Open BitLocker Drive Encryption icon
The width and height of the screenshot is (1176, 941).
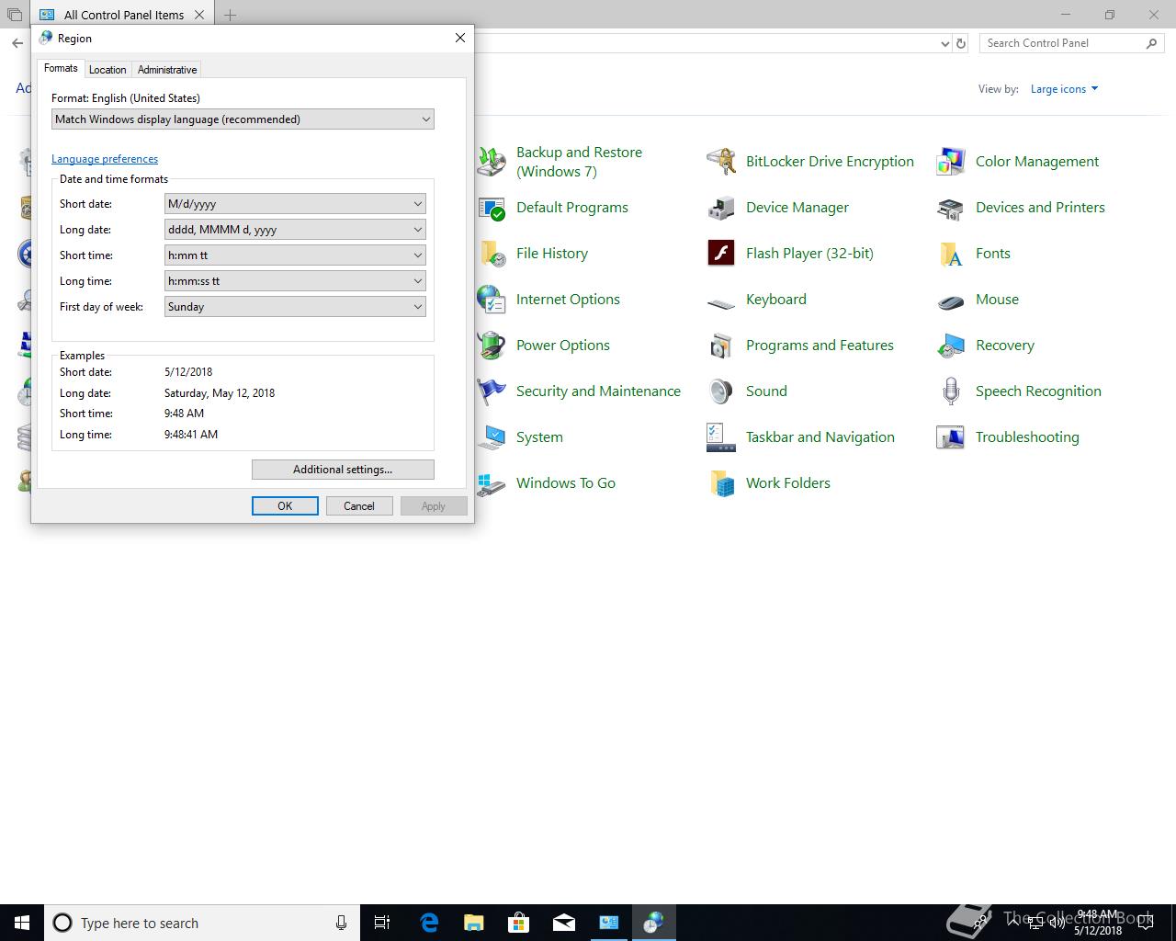pyautogui.click(x=721, y=162)
